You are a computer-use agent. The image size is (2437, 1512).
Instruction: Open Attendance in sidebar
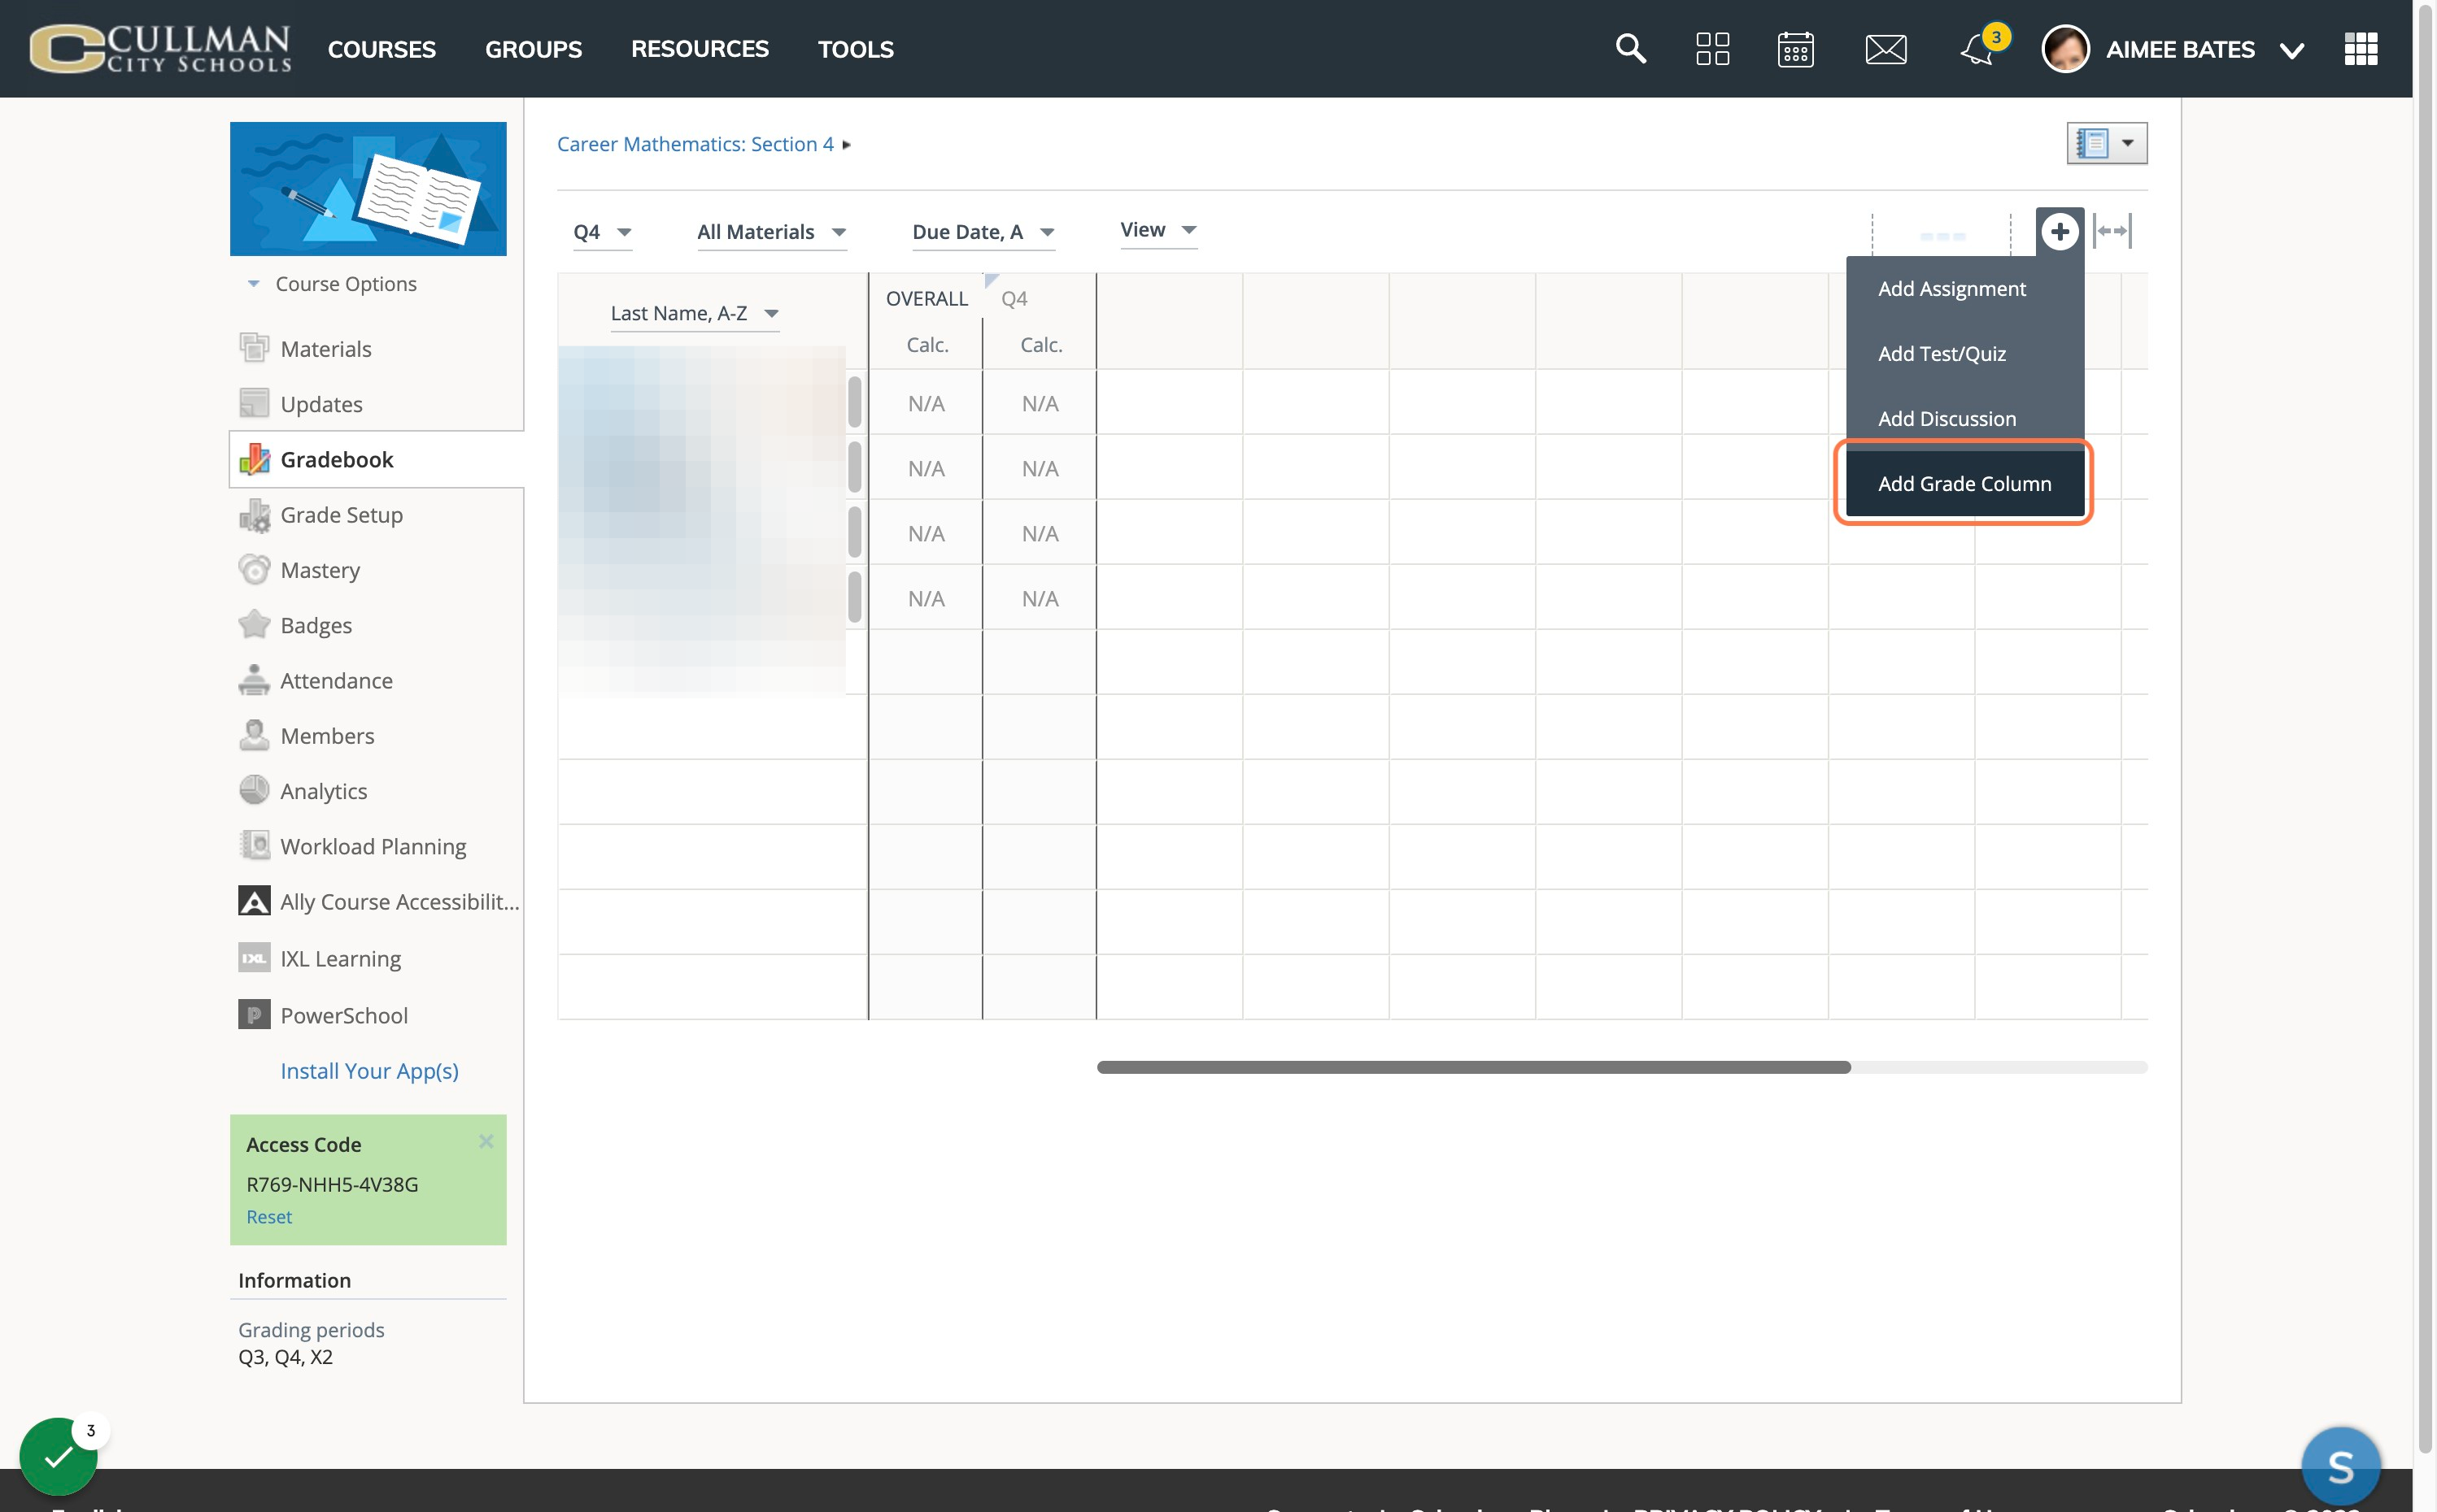[x=335, y=680]
